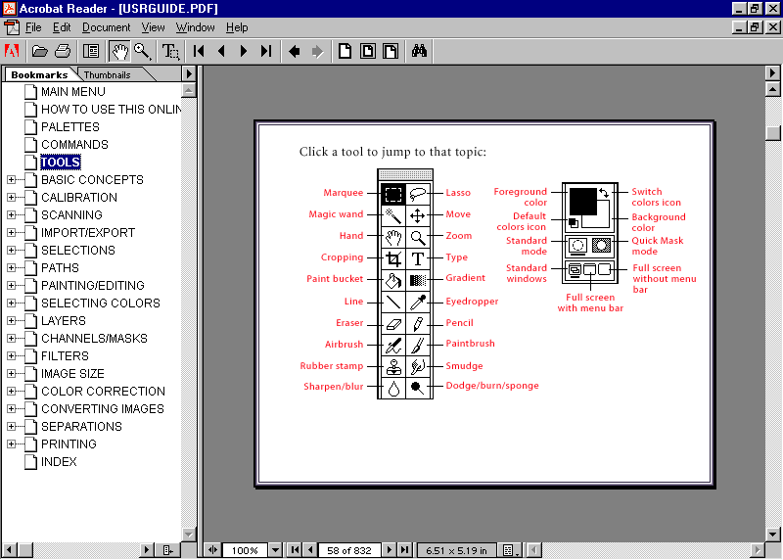Screen dimensions: 783x560
Task: Click the Find binoculars icon
Action: [x=419, y=51]
